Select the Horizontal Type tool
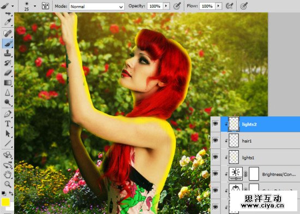The height and width of the screenshot is (214, 300). [x=8, y=124]
